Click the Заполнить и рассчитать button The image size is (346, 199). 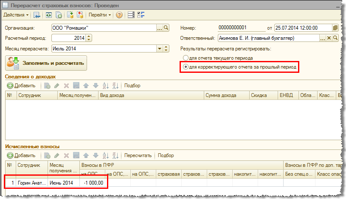pos(46,63)
